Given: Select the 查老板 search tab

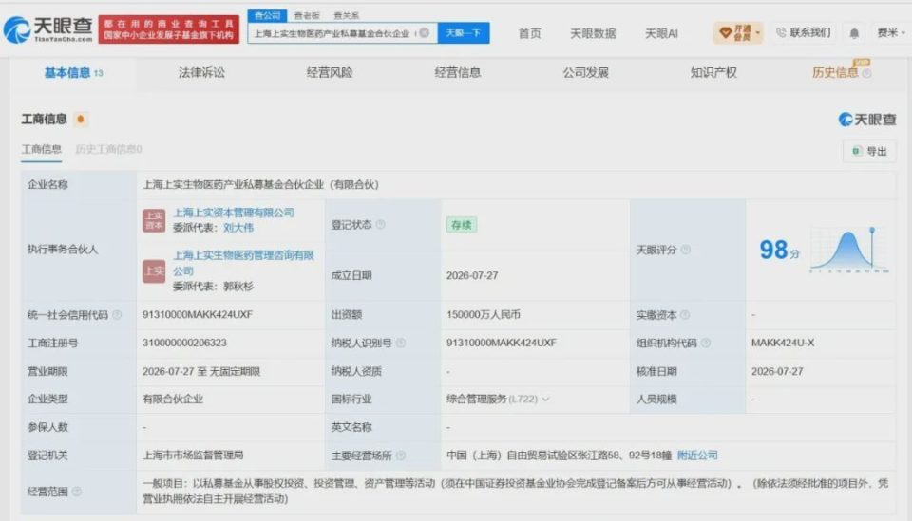Looking at the screenshot, I should pos(307,16).
